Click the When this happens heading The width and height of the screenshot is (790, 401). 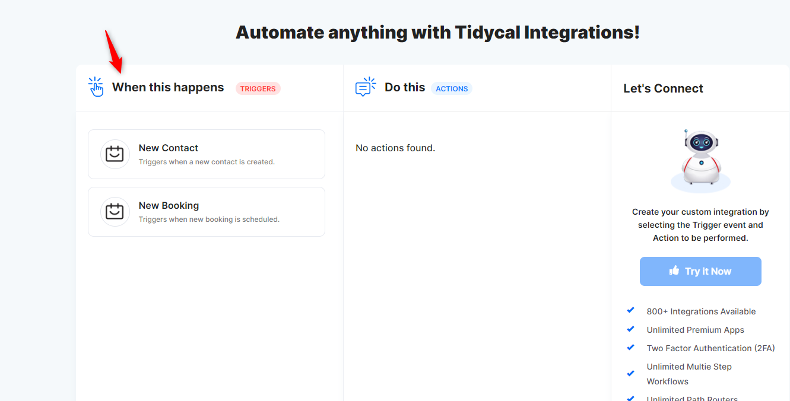[x=168, y=87]
